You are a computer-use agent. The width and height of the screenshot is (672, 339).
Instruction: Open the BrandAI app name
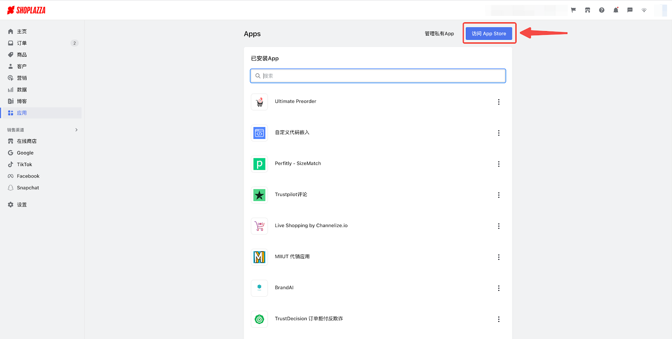tap(284, 288)
